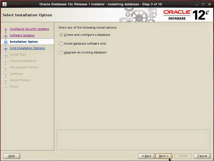Click the Finish step bullet
Screen dimensions: 214x161
(6, 87)
